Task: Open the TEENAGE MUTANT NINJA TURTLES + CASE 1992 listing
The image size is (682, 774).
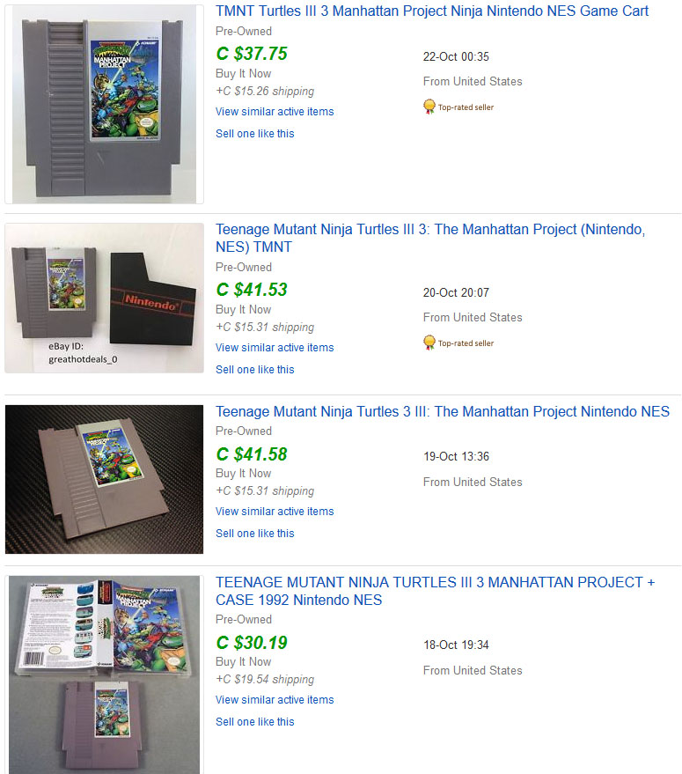Action: tap(435, 591)
